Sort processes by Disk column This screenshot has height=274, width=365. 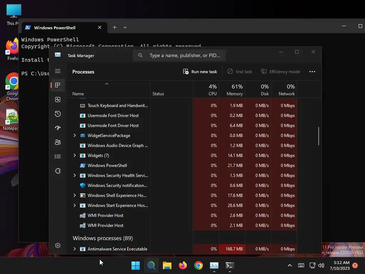[258, 90]
